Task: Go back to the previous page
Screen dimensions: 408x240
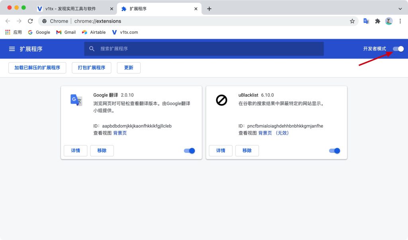Action: [x=8, y=21]
